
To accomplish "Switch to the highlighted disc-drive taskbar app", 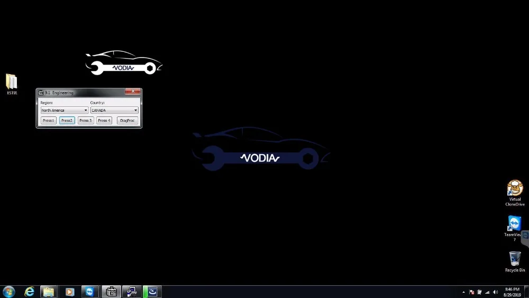I will coord(152,292).
